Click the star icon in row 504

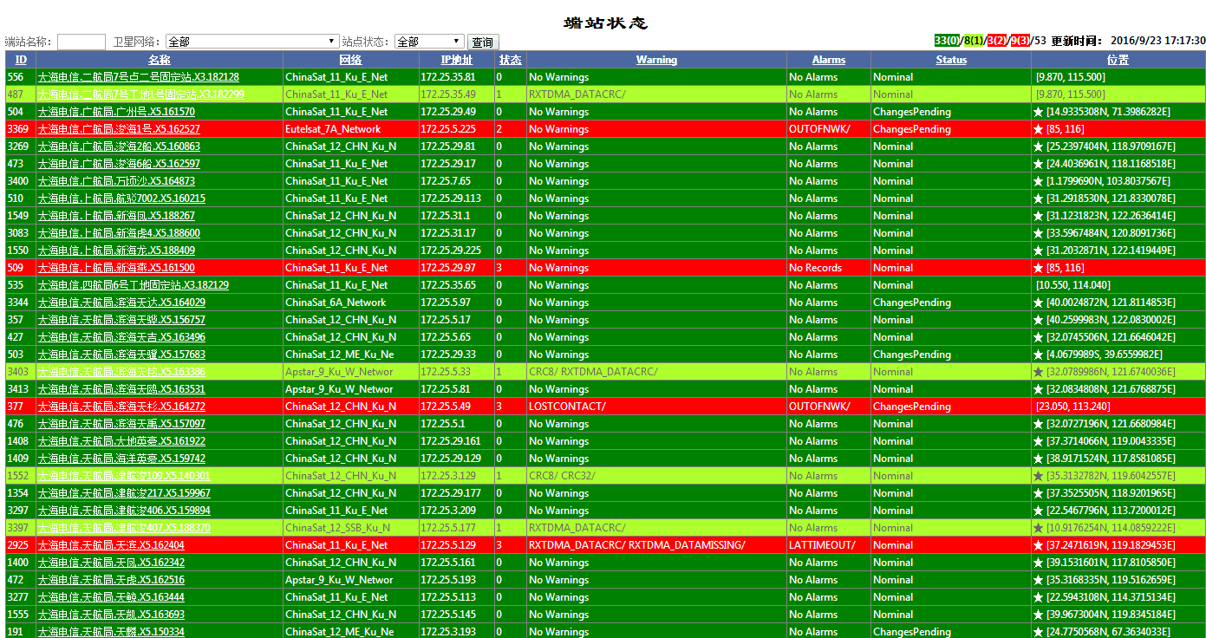(1038, 112)
